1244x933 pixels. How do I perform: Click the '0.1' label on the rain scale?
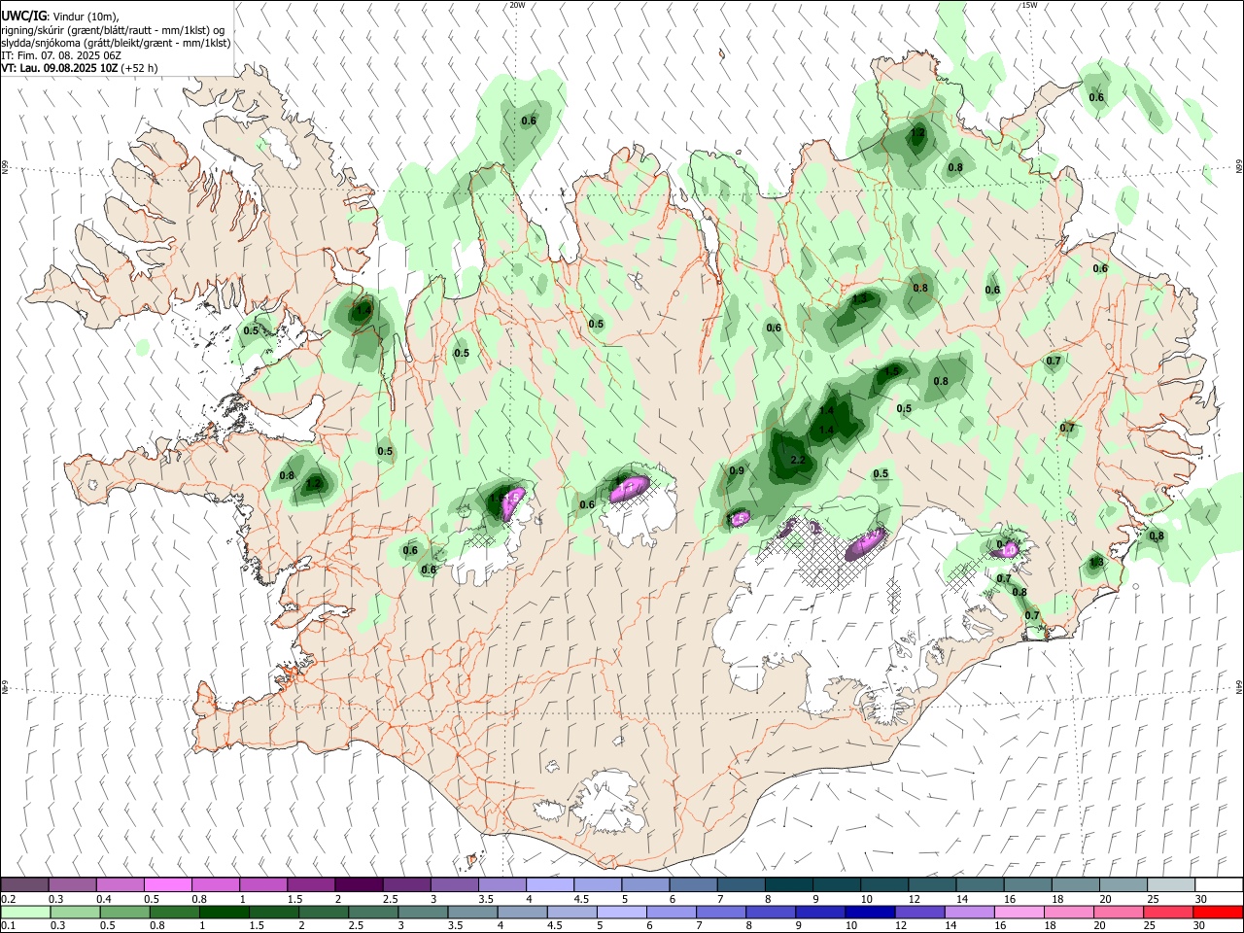8,926
